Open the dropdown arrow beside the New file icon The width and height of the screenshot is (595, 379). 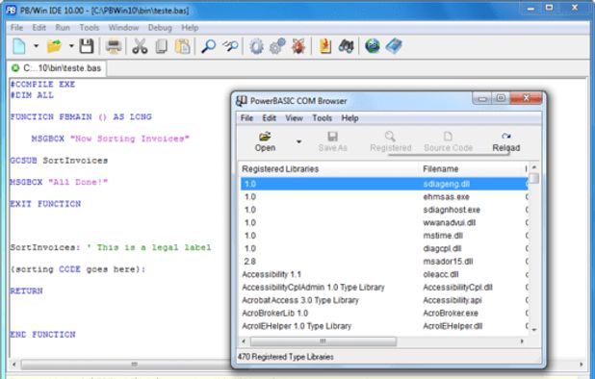coord(36,46)
